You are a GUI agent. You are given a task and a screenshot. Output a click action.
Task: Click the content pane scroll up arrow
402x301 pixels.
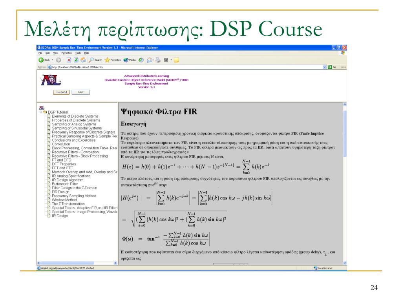(345, 104)
